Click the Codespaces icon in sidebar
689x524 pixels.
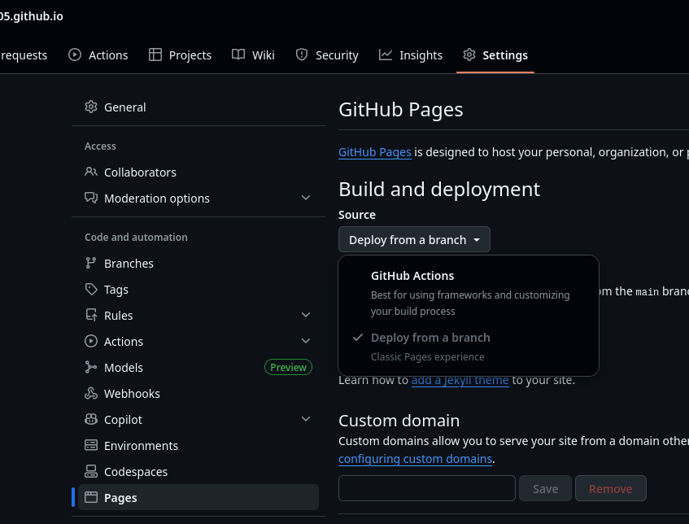click(x=91, y=472)
